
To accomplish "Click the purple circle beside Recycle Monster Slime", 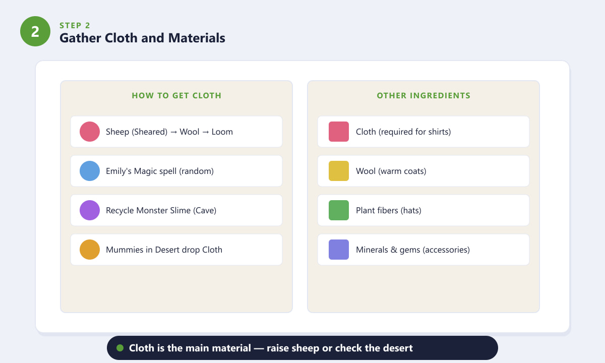I will [90, 210].
